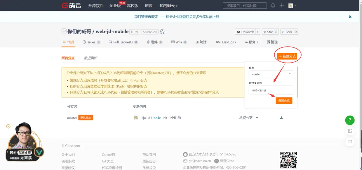This screenshot has width=362, height=170.
Task: Open the 你们的威哥 owner link
Action: point(79,31)
